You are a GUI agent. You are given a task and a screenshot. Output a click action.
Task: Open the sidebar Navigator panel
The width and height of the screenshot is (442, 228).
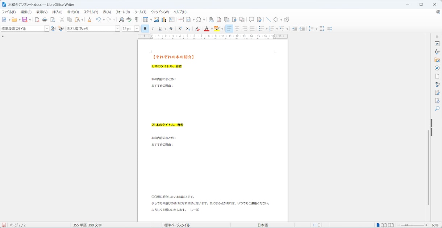pyautogui.click(x=437, y=68)
